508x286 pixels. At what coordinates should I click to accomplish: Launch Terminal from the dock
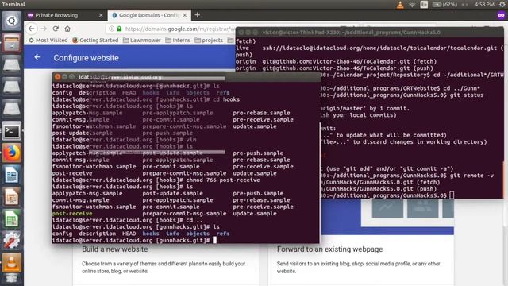click(12, 131)
